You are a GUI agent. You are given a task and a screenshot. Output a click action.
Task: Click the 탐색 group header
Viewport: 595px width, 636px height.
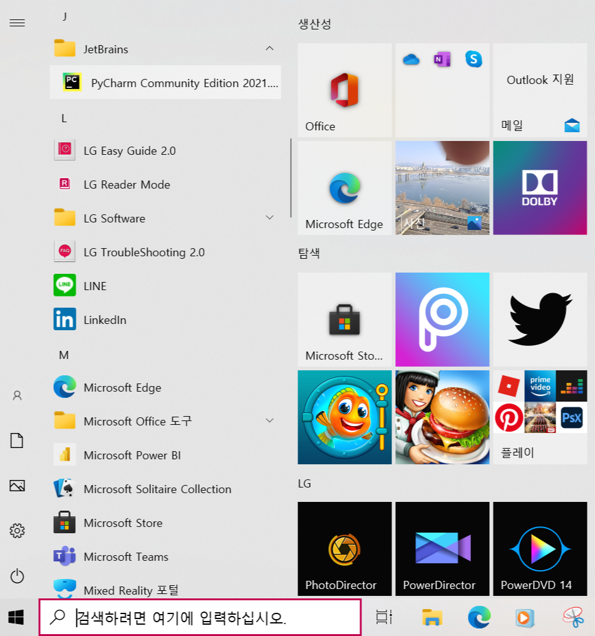[x=309, y=253]
